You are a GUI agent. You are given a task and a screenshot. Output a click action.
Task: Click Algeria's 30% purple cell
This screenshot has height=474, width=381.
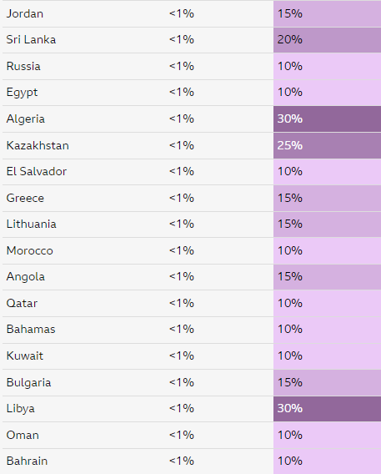pos(328,118)
